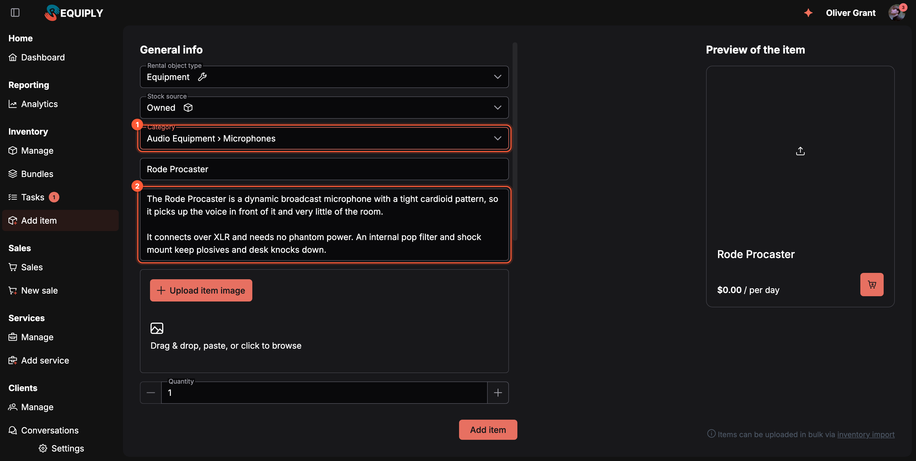Toggle the sidebar collapse icon

[15, 13]
